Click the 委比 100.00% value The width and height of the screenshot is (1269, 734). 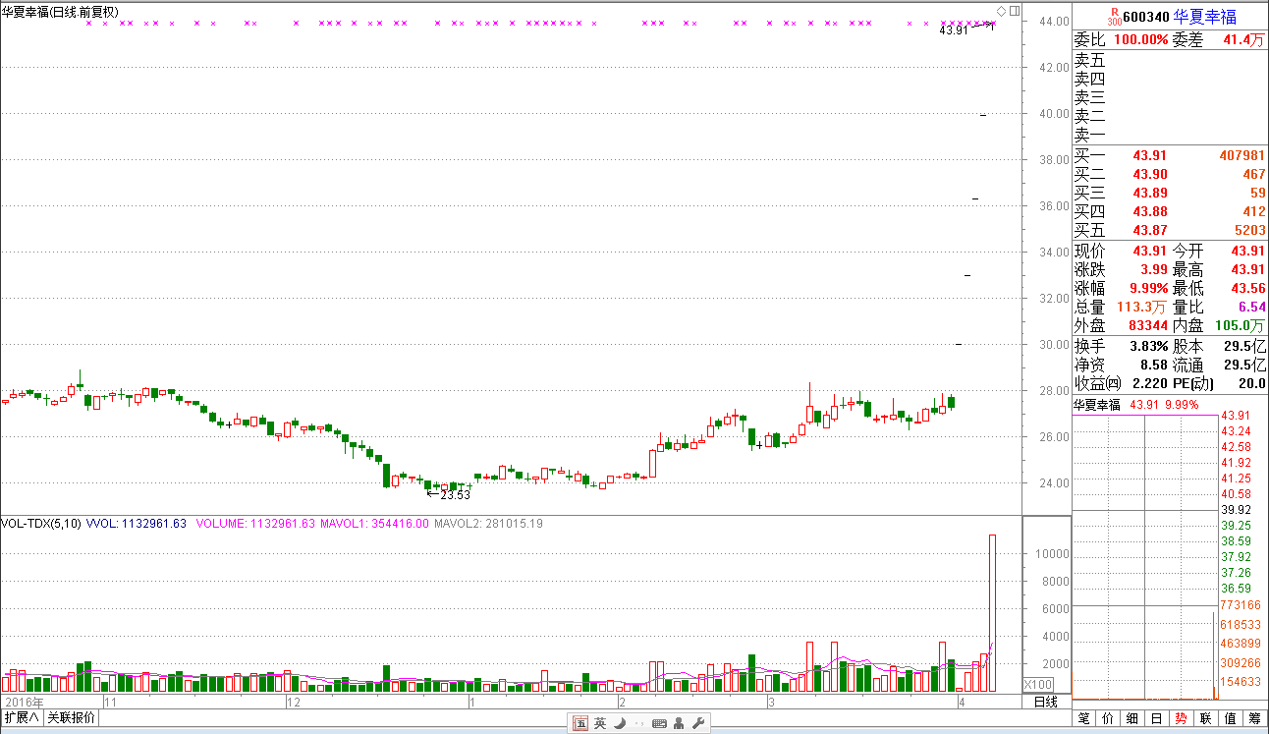(x=1139, y=40)
